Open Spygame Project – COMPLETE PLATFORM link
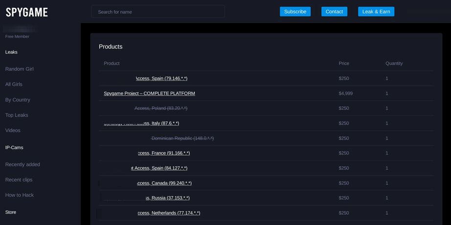Image resolution: width=451 pixels, height=225 pixels. coord(149,93)
